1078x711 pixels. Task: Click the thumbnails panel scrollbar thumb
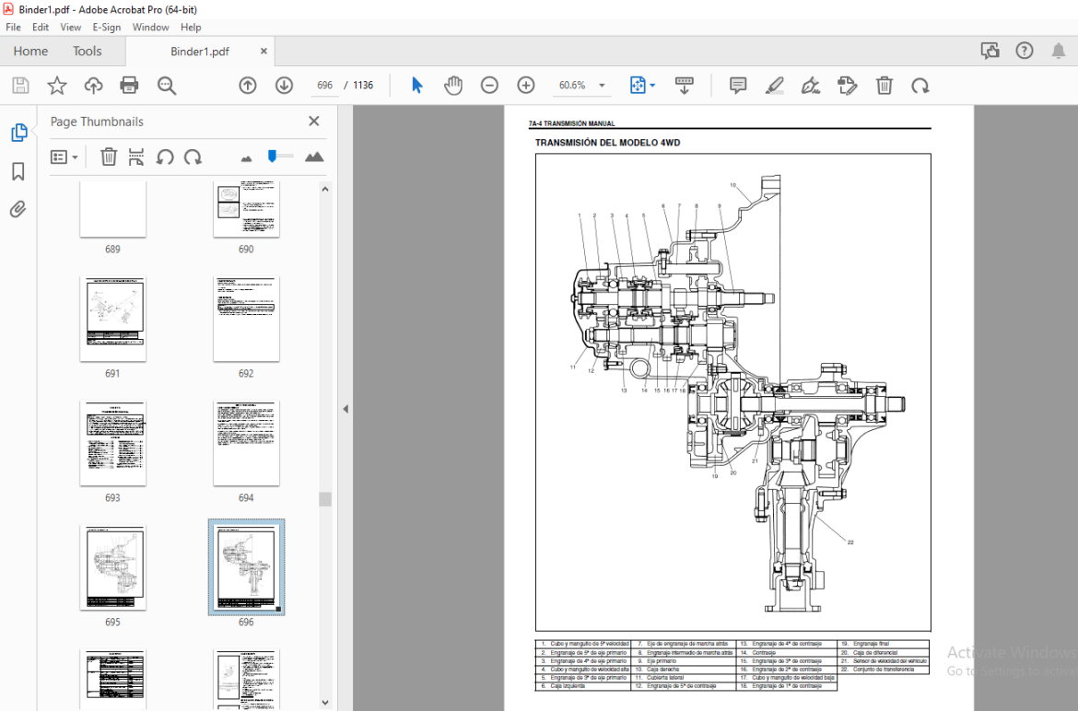(x=325, y=499)
